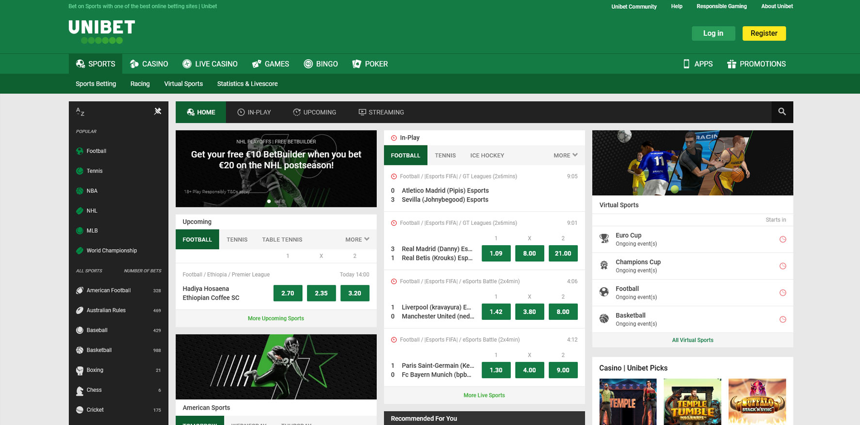Pick 3.80 draw odds Liverpool match
The width and height of the screenshot is (860, 425).
click(529, 312)
